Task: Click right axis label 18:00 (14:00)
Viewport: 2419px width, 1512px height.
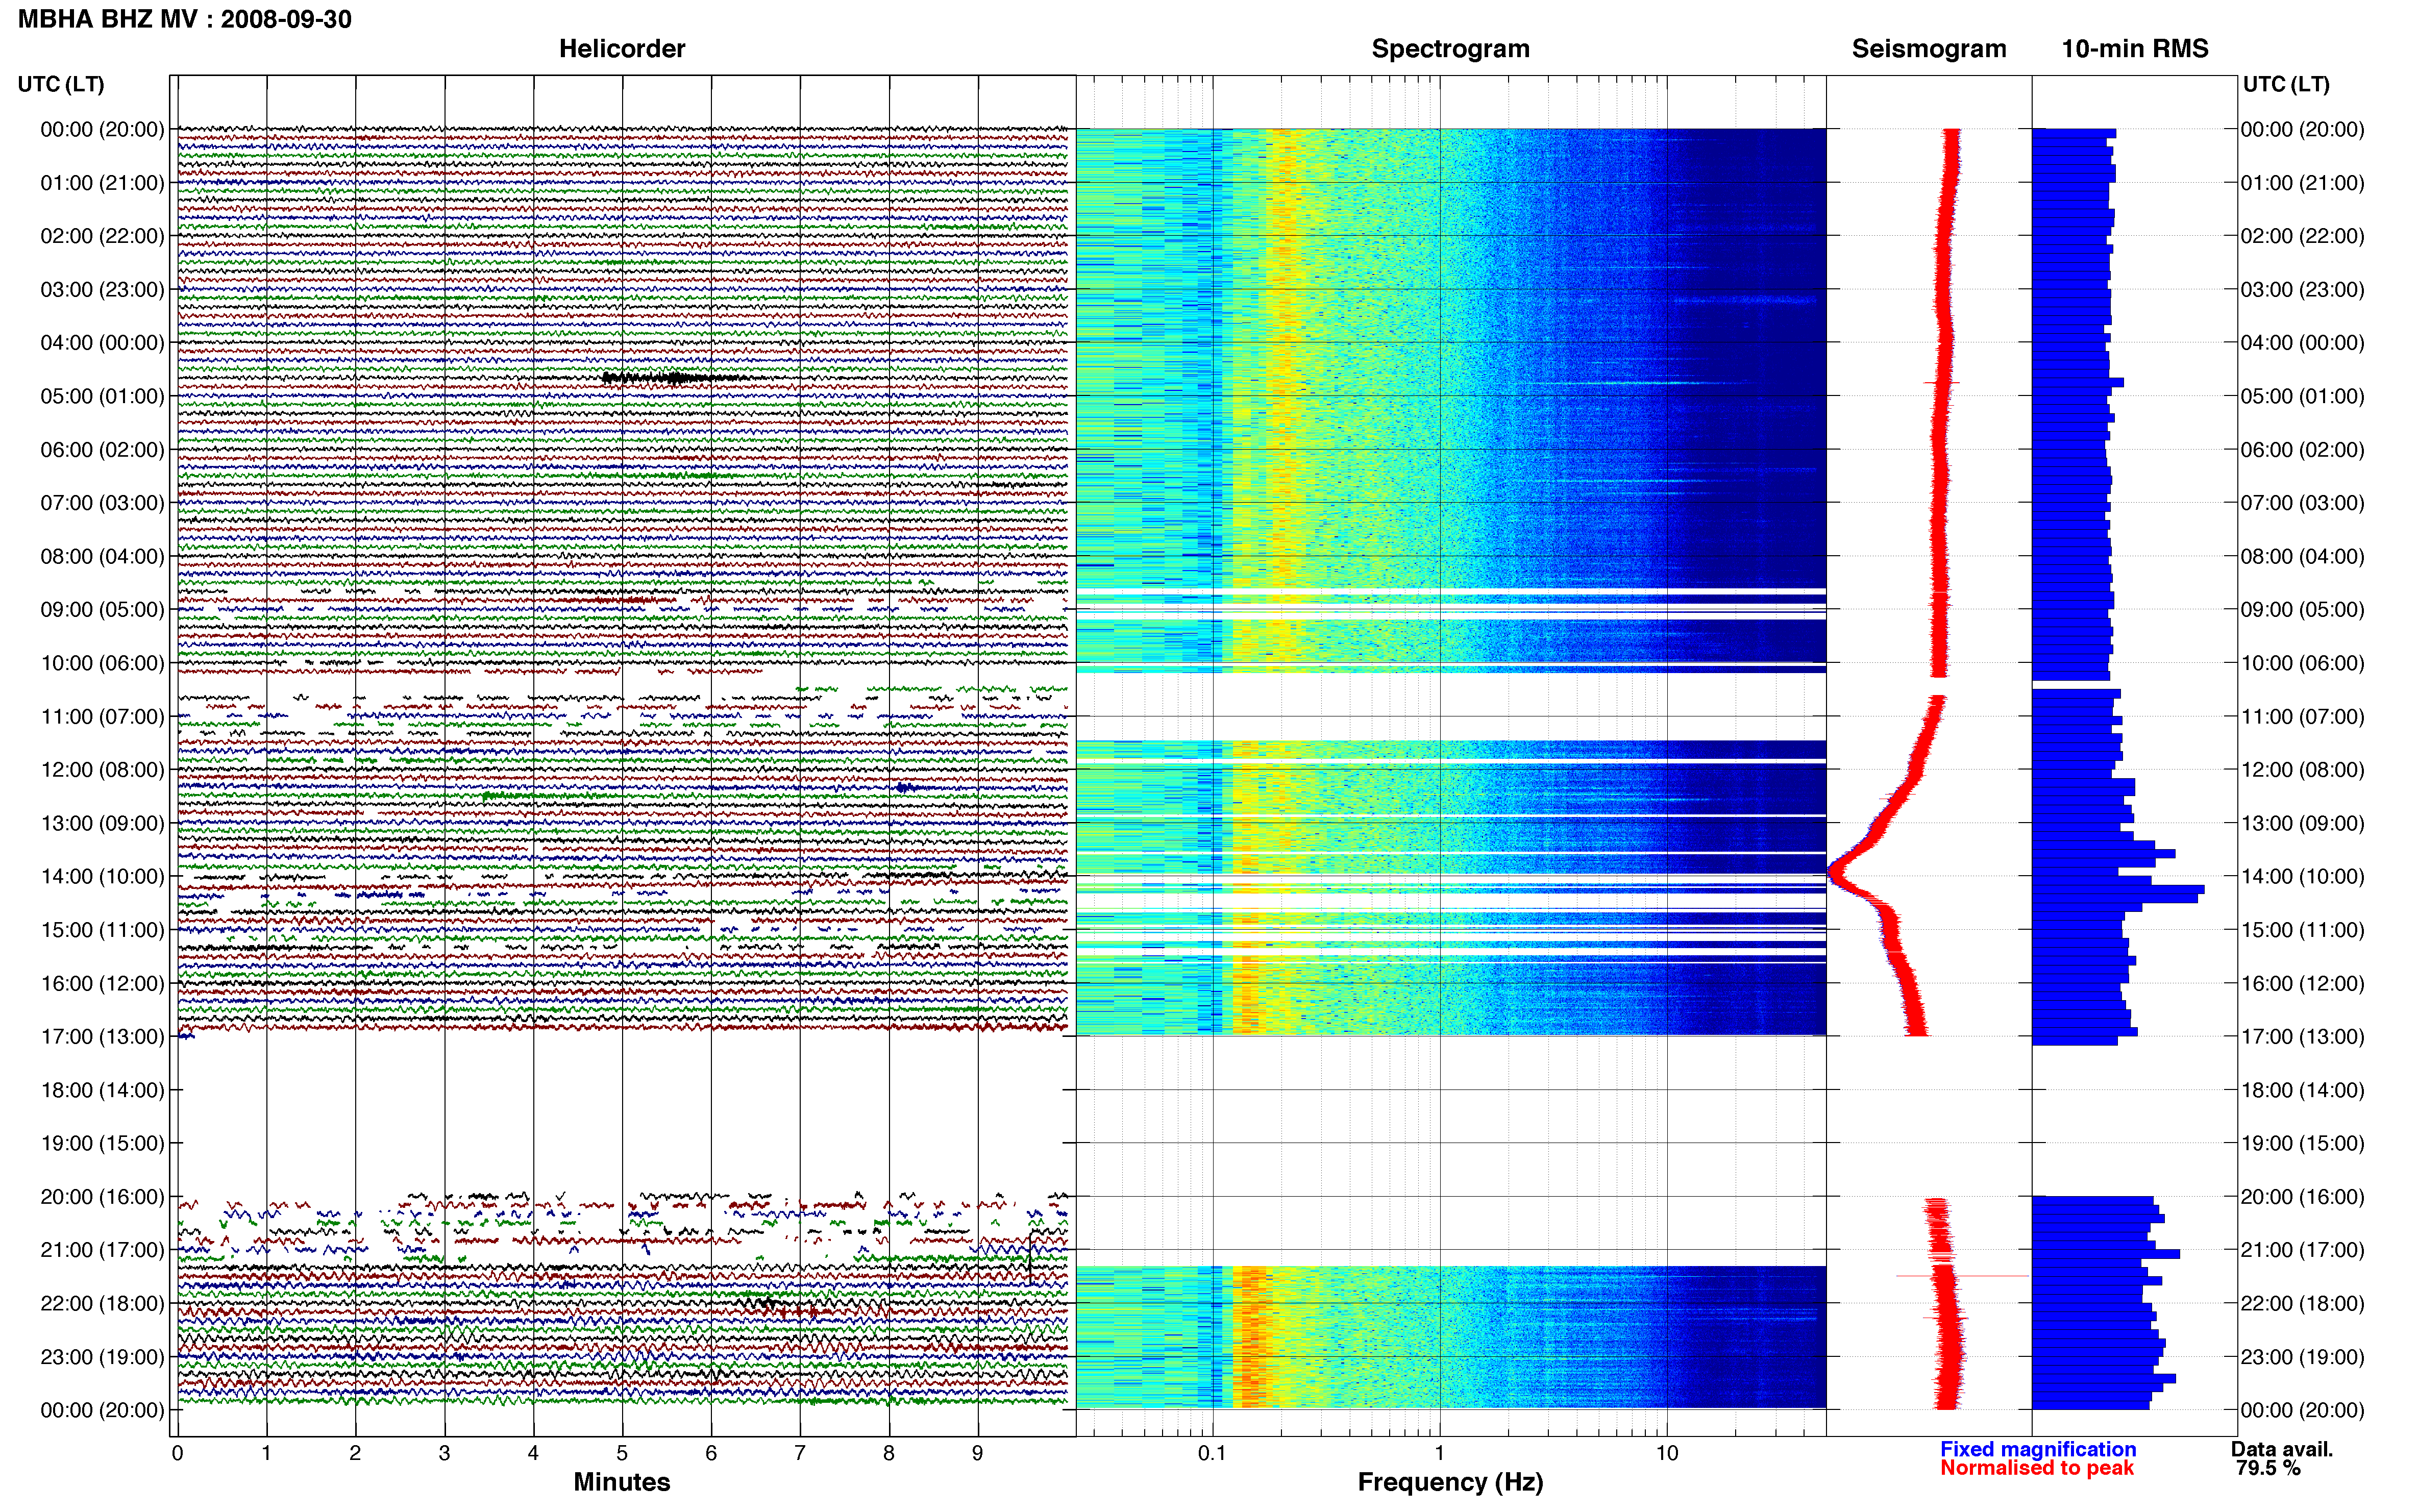Action: [2302, 1090]
